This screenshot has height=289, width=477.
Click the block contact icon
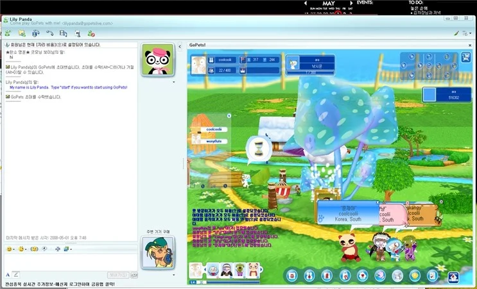(x=91, y=33)
